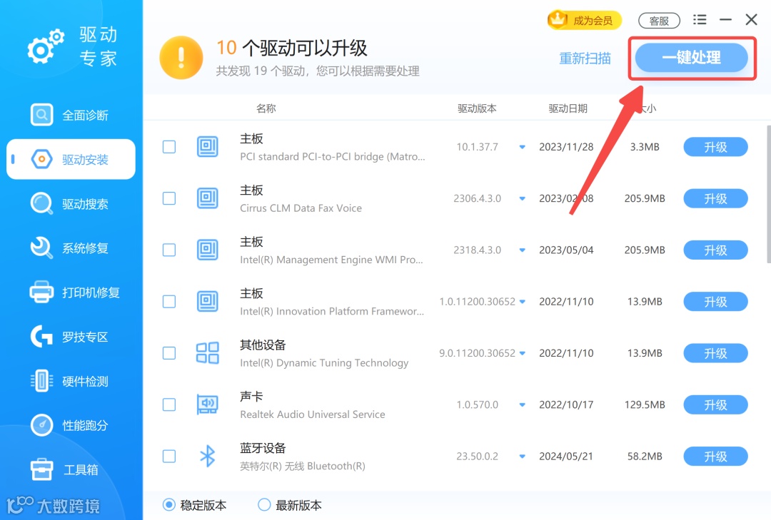771x520 pixels.
Task: Open version dropdown next to 2318.4.3.0
Action: click(x=522, y=250)
